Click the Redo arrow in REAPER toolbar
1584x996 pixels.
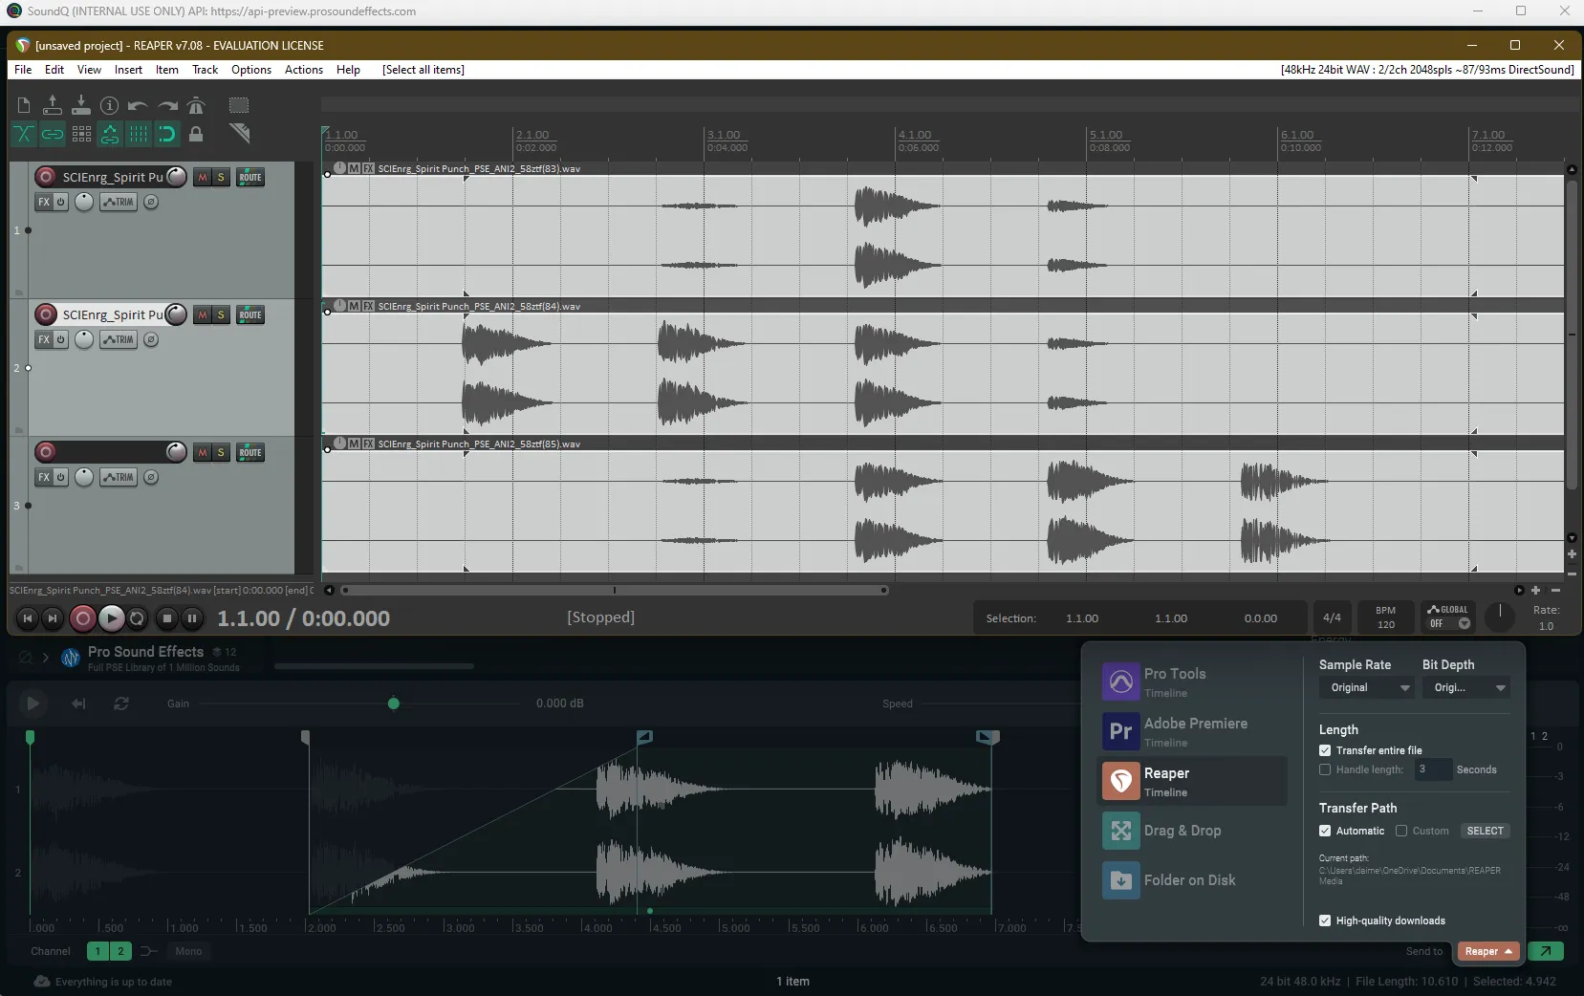[167, 105]
